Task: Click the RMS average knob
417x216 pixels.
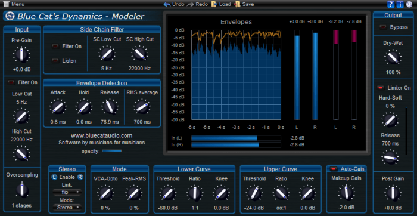Action: click(x=142, y=107)
